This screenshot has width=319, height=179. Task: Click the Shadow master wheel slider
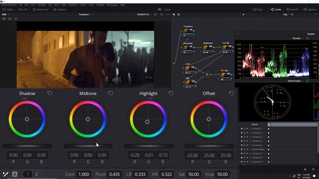27,146
